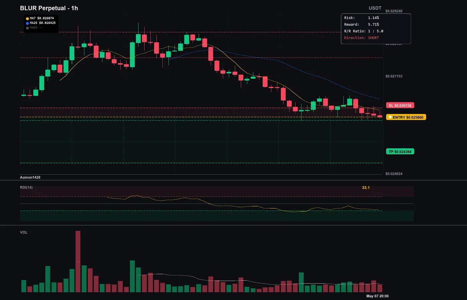Screen dimensions: 467x300
Task: Select the red SL $0.026156 price tag
Action: pos(400,105)
